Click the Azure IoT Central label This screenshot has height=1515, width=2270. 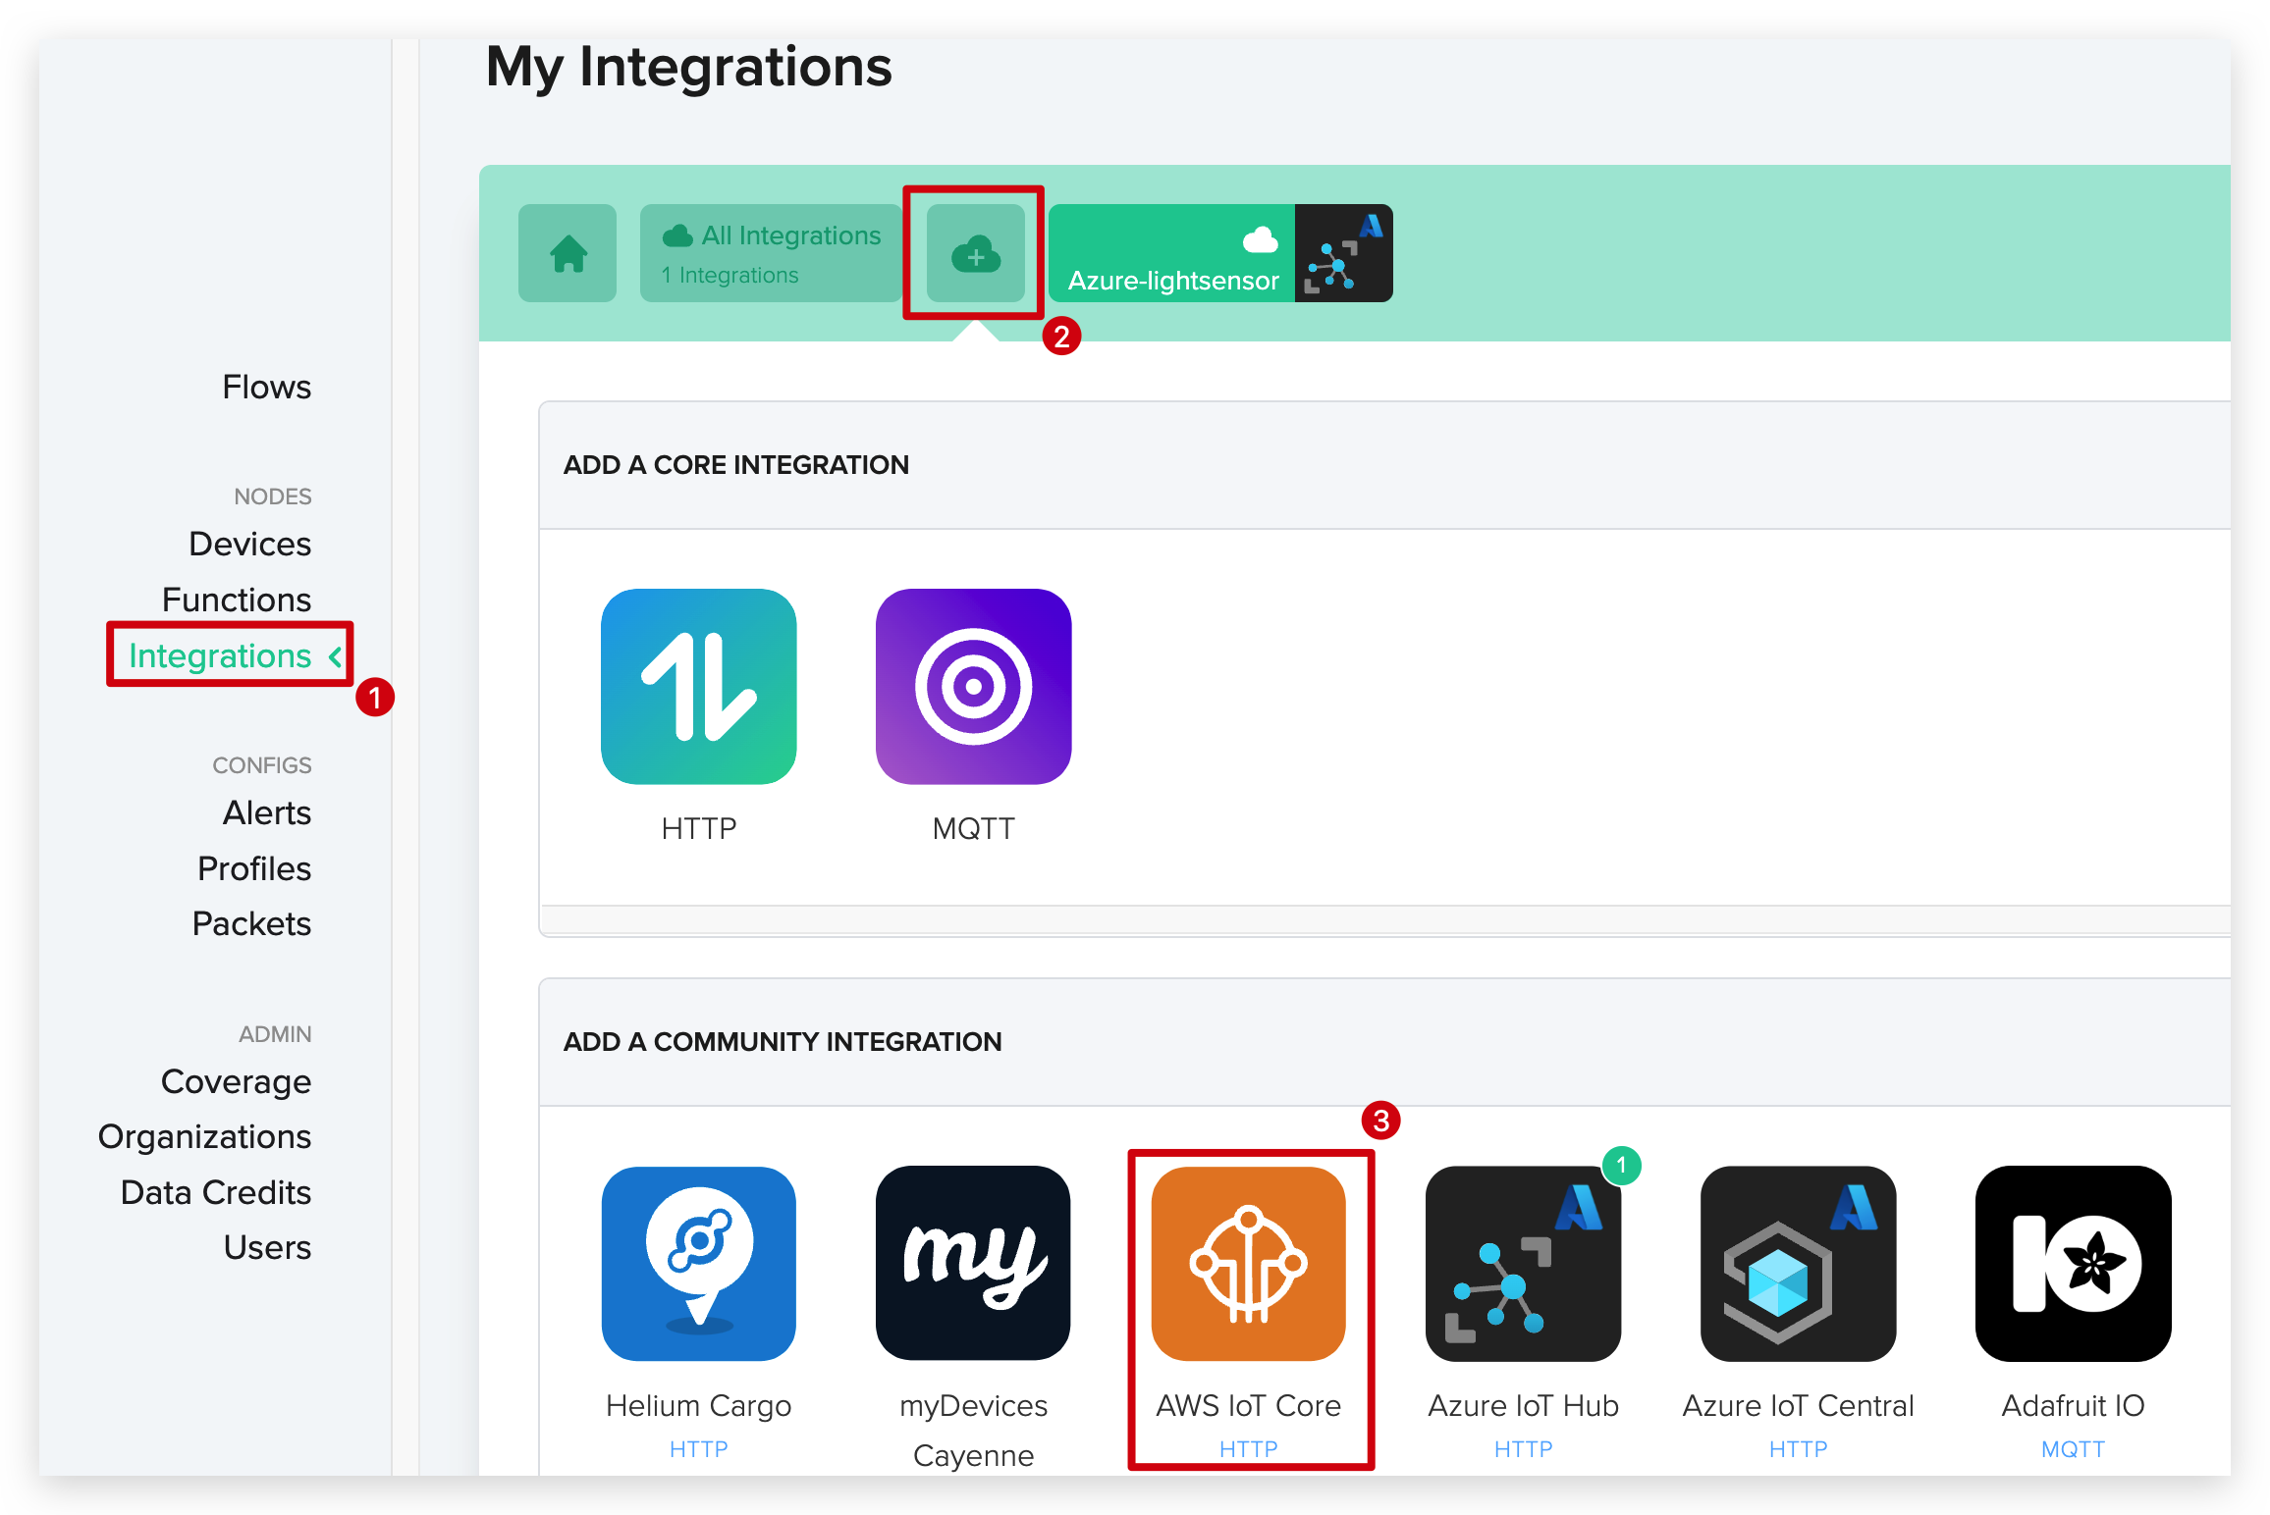(x=1799, y=1406)
